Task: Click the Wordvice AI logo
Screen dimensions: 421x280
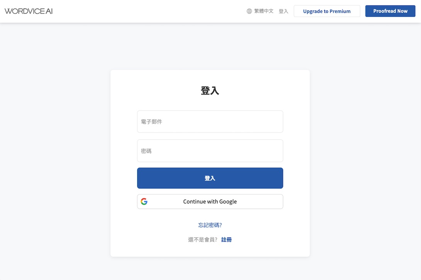Action: point(29,11)
